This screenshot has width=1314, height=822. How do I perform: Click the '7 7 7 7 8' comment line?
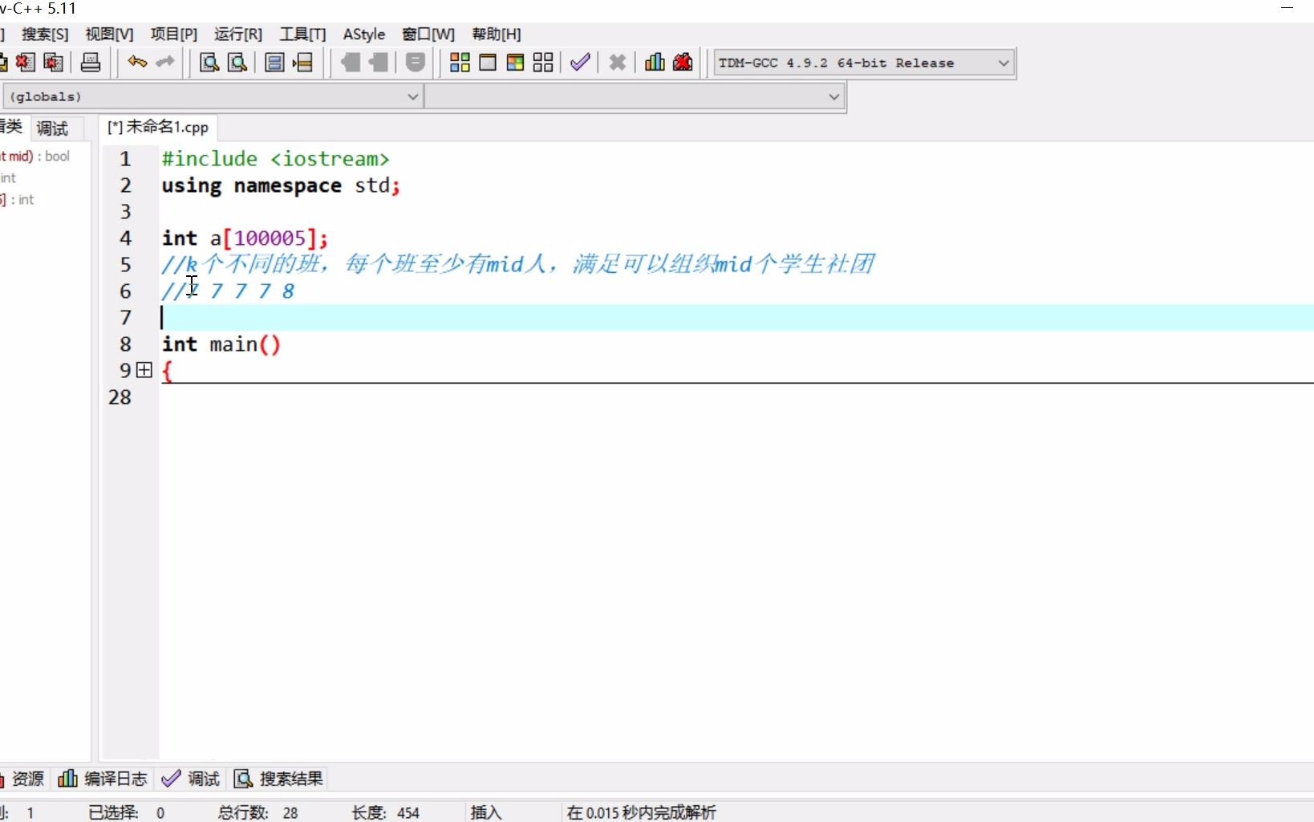(x=228, y=291)
